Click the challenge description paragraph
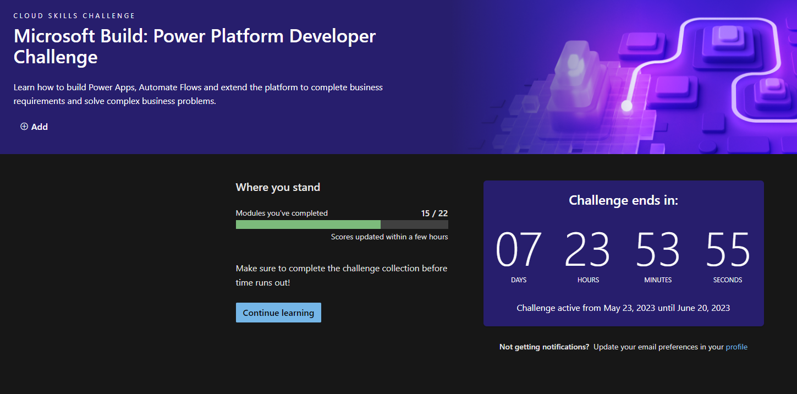This screenshot has width=797, height=394. pos(198,94)
